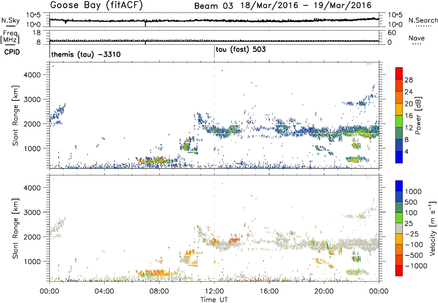Click the '08:00' time axis label
This screenshot has height=303, width=438.
(159, 292)
